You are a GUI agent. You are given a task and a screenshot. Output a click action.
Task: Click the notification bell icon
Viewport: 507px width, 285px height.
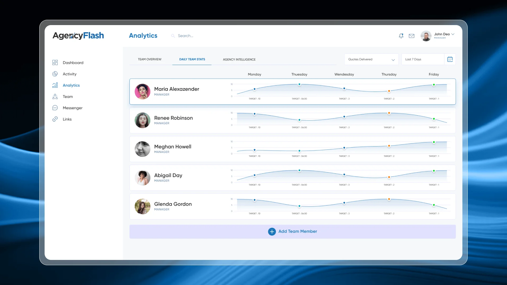(x=401, y=36)
